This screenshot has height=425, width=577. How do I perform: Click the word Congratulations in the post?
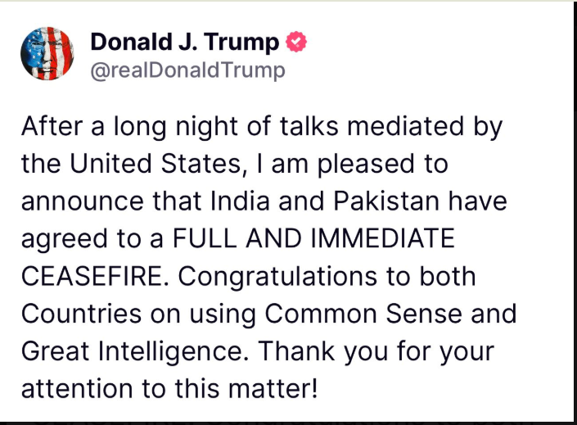click(277, 277)
